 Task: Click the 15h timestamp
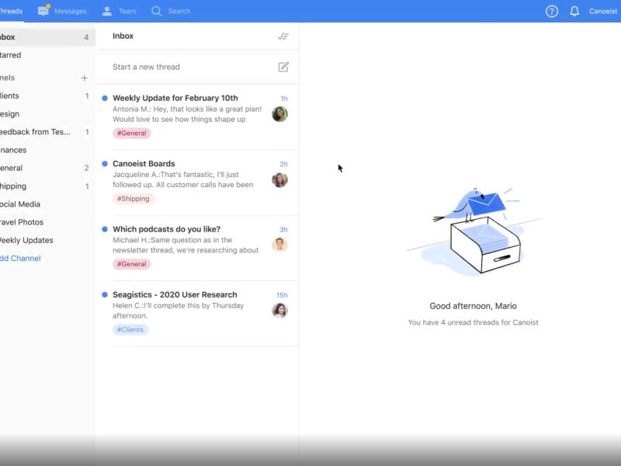tap(282, 295)
